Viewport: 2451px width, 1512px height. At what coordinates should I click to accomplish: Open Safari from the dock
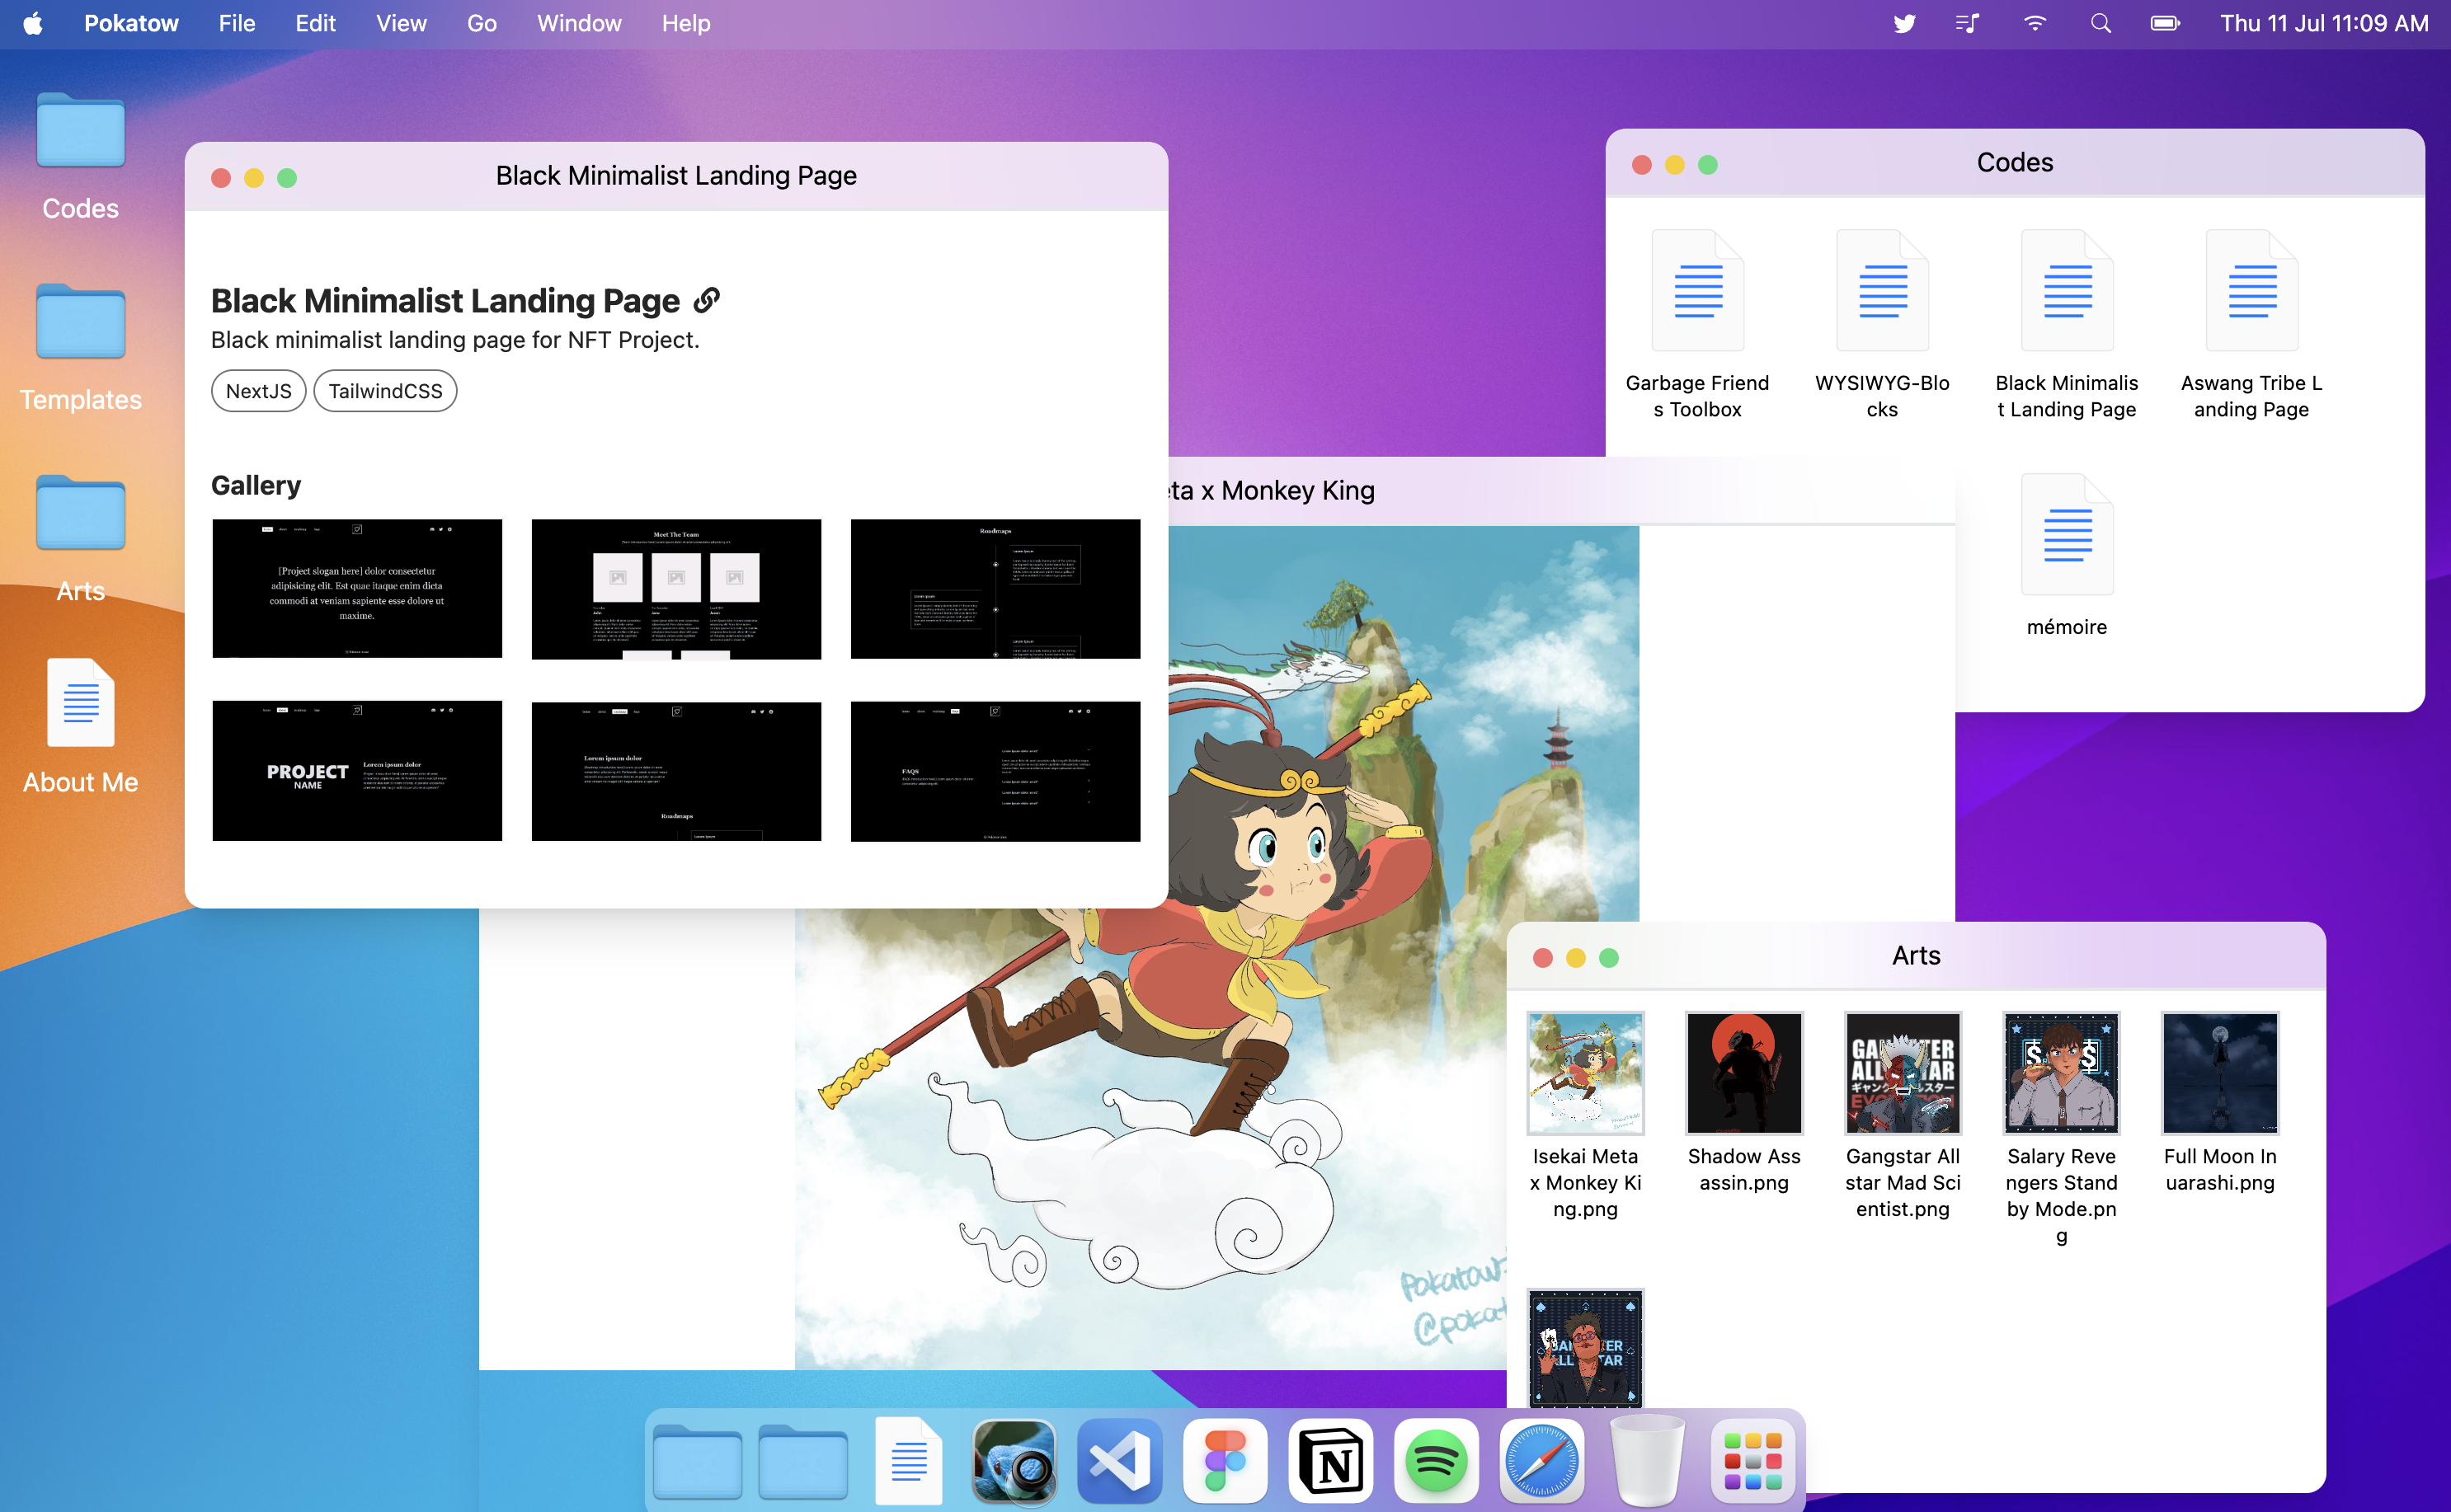1541,1461
